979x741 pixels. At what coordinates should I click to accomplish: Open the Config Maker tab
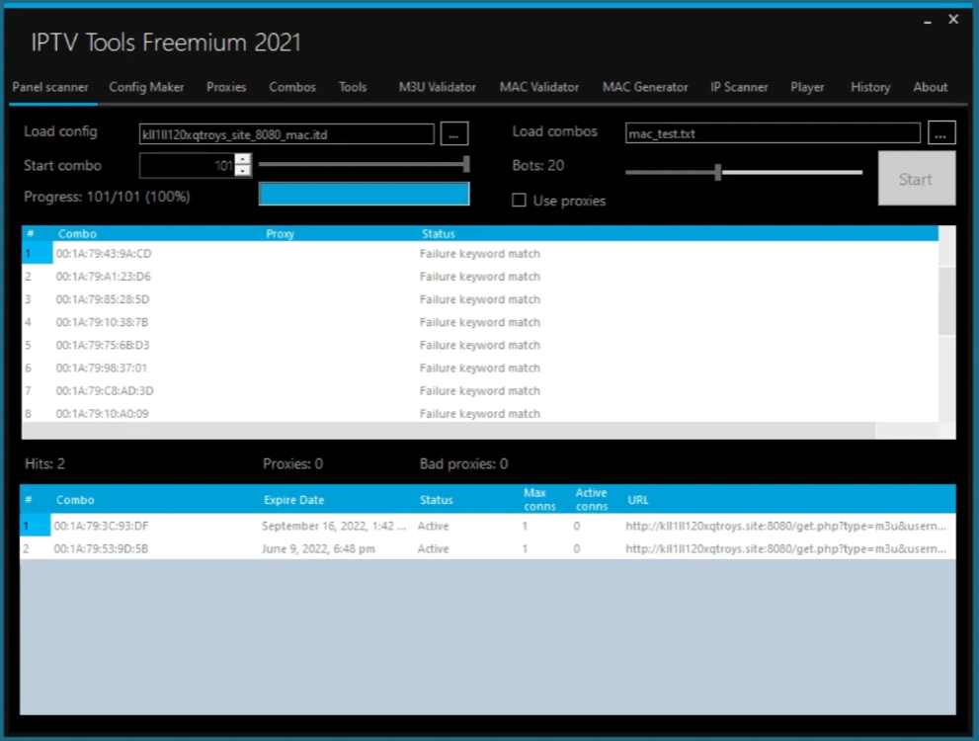(x=146, y=87)
